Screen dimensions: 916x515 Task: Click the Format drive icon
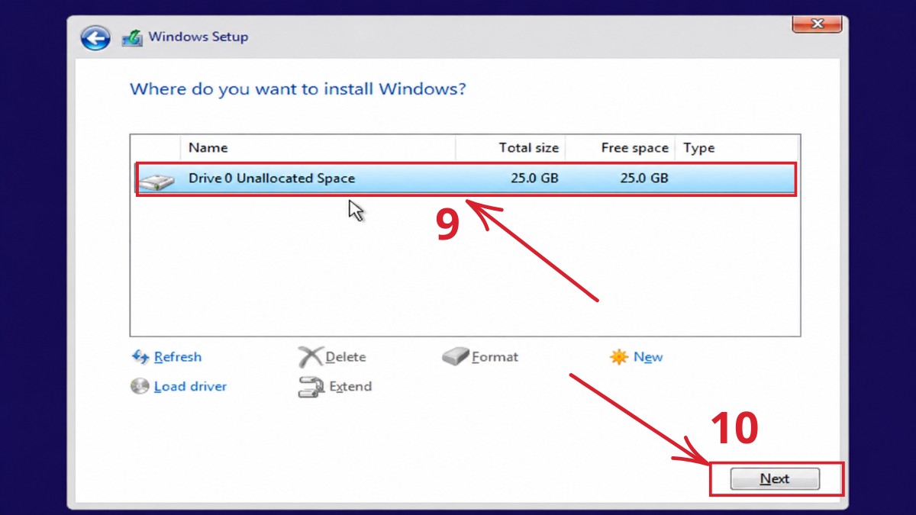[456, 356]
